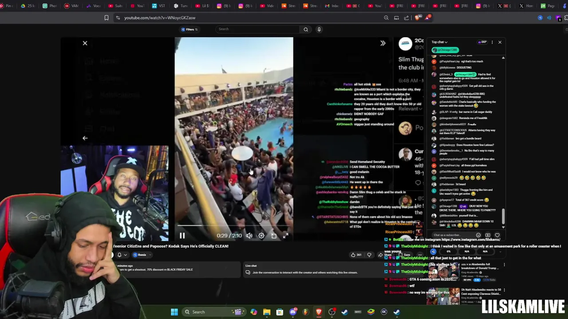Viewport: 568px width, 319px height.
Task: Open Akademiks reacts to 50 Cent video
Action: (481, 292)
